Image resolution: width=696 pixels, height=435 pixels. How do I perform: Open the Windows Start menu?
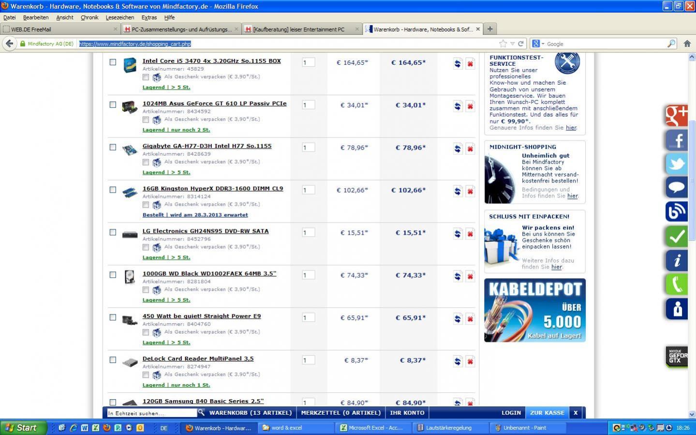[24, 428]
